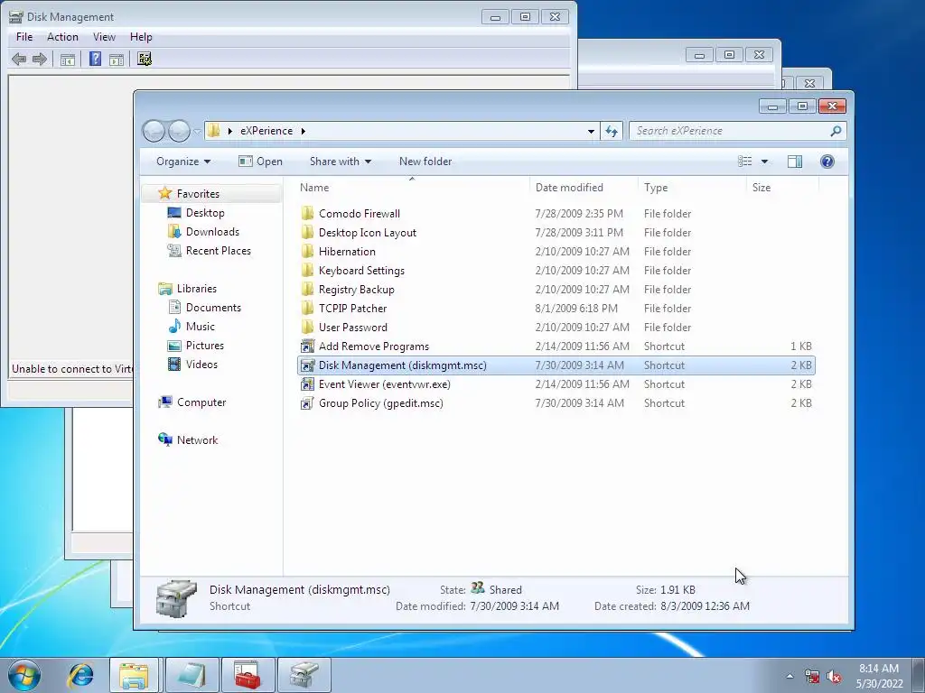Sort by Date modified column header
This screenshot has height=693, width=925.
pyautogui.click(x=584, y=188)
